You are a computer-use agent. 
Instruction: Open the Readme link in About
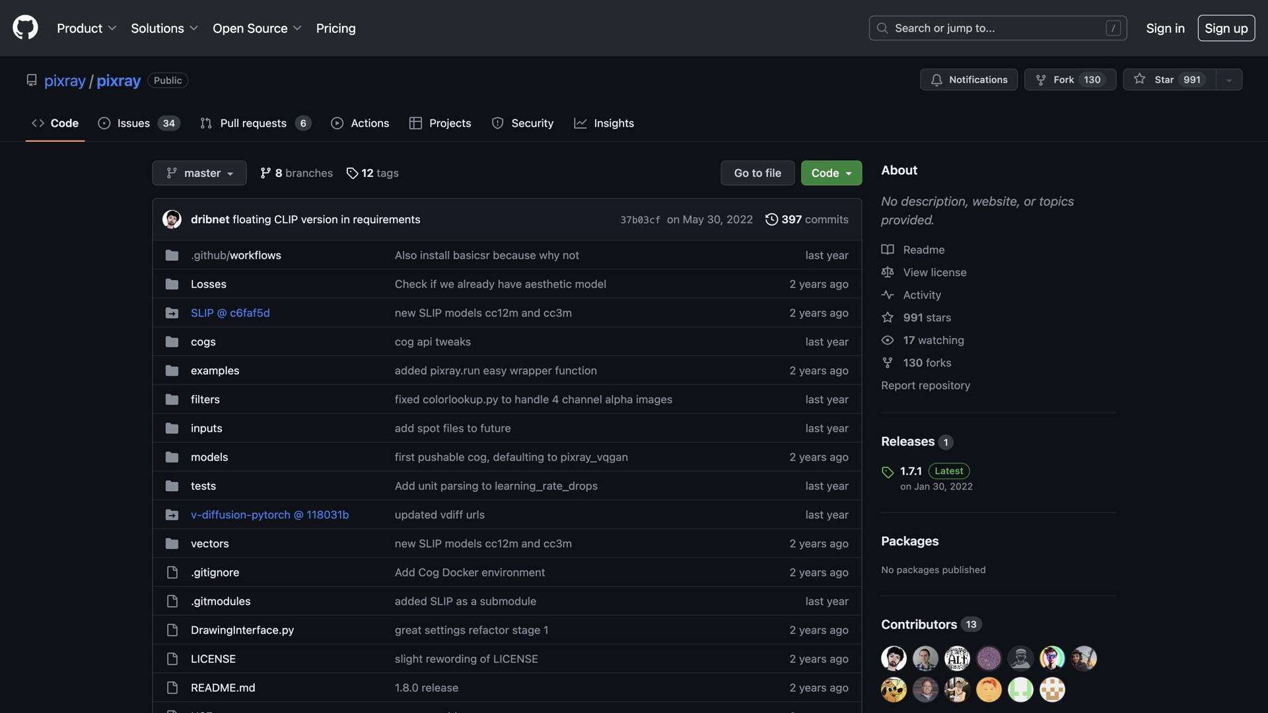point(923,250)
